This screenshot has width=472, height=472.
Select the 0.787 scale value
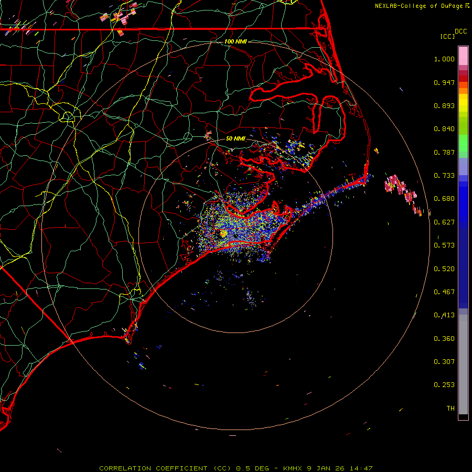[444, 153]
